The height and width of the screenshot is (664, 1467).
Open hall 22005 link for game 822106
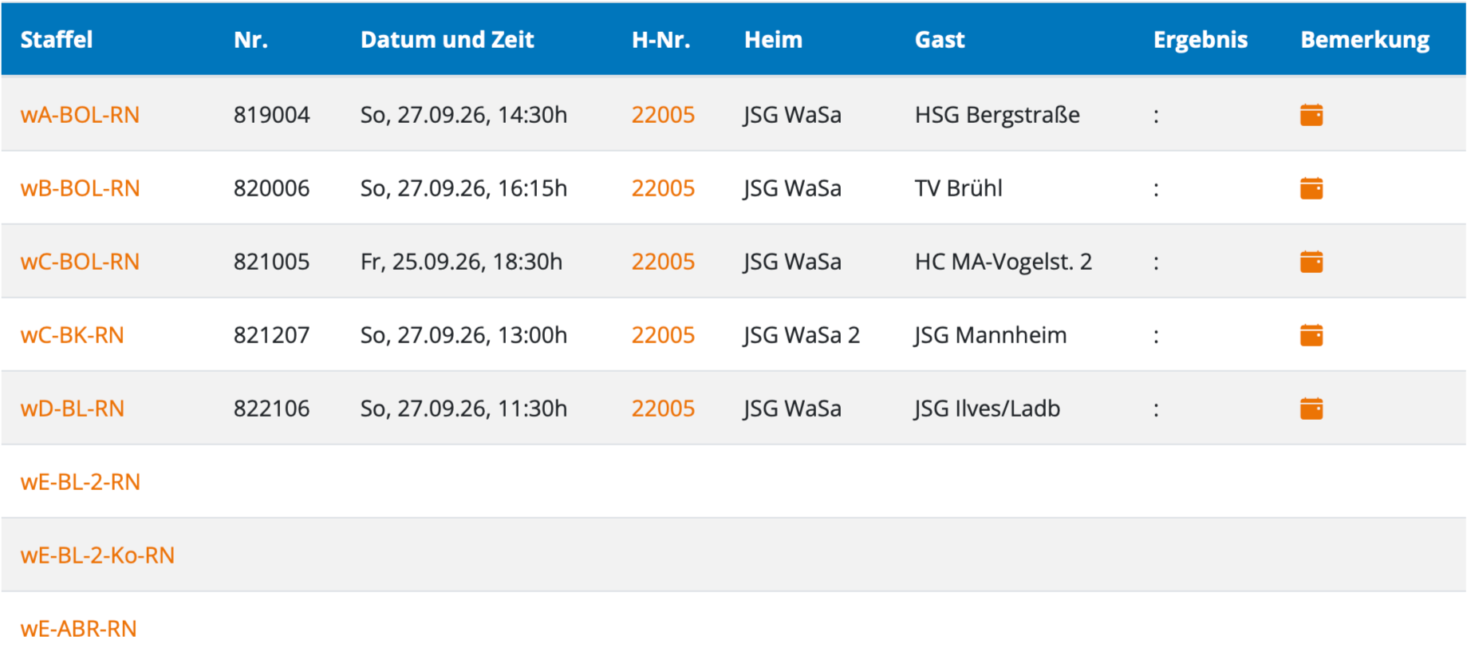click(x=663, y=409)
